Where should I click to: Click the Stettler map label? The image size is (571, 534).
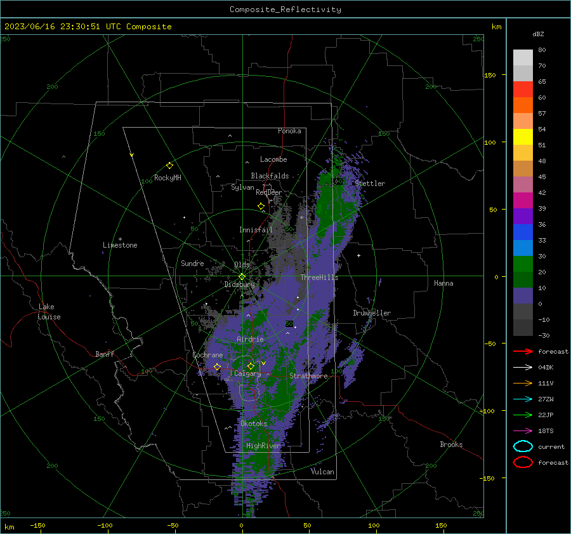(x=370, y=184)
